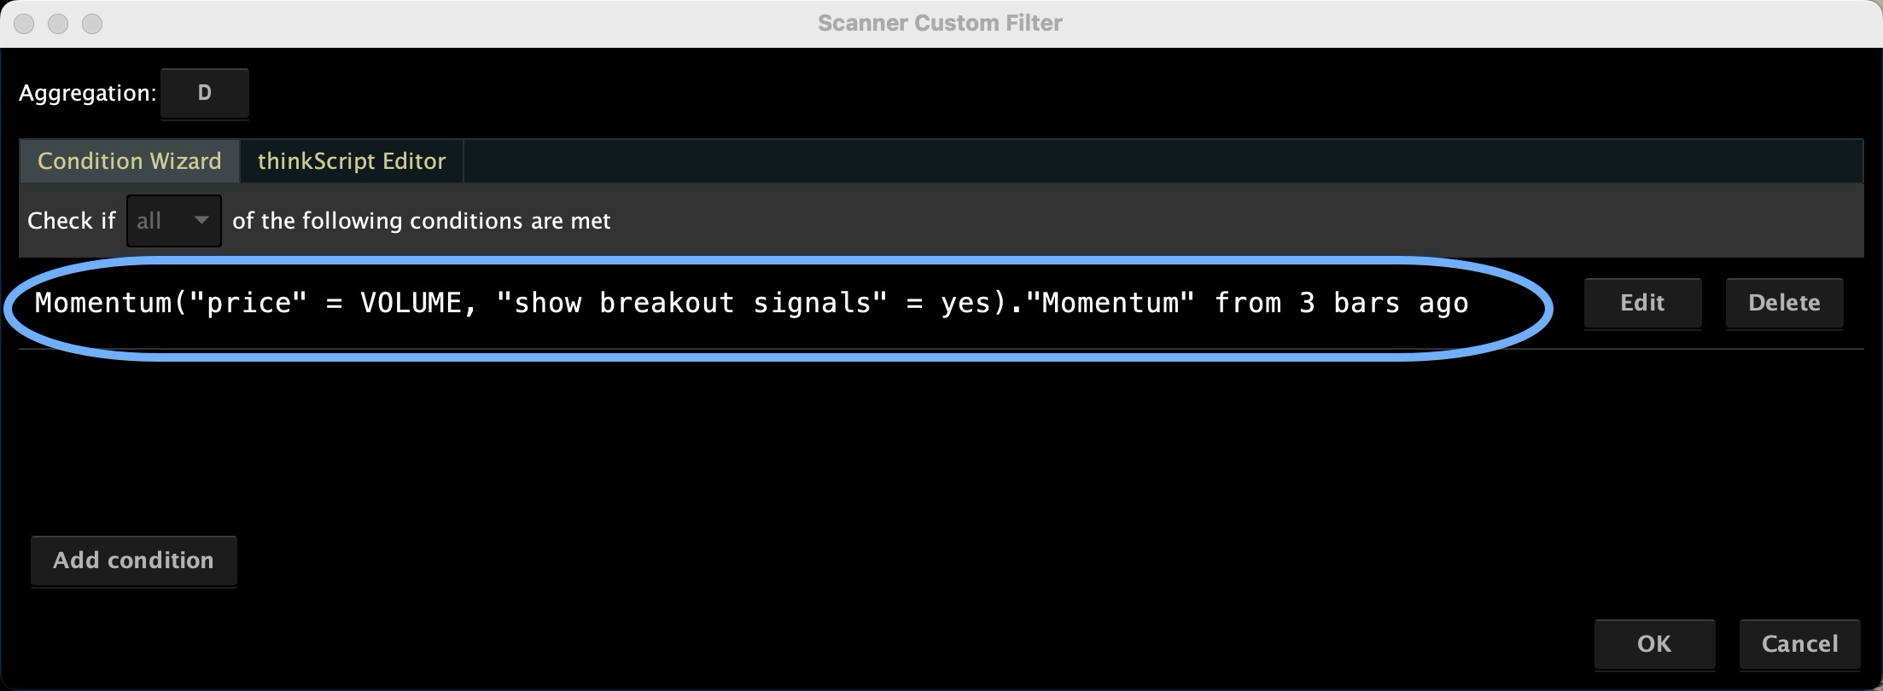Click the 'Check if' label text

point(72,221)
